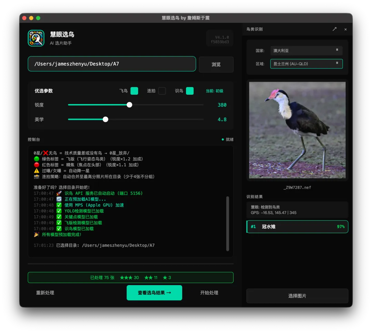Click the 选择图片 button
Viewport: 372px width, 333px height.
click(297, 296)
